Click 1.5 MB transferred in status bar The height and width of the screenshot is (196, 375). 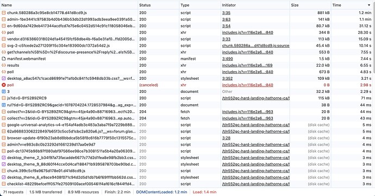click(46, 192)
